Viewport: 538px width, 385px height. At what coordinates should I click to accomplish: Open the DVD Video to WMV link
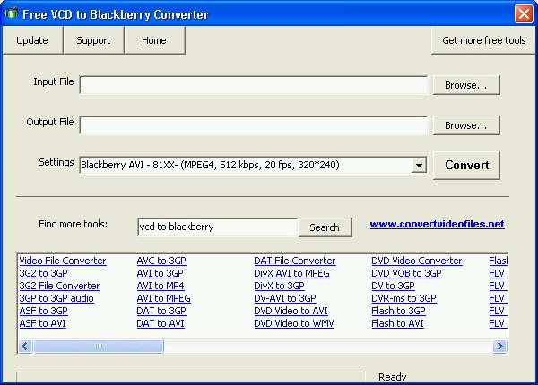coord(294,323)
